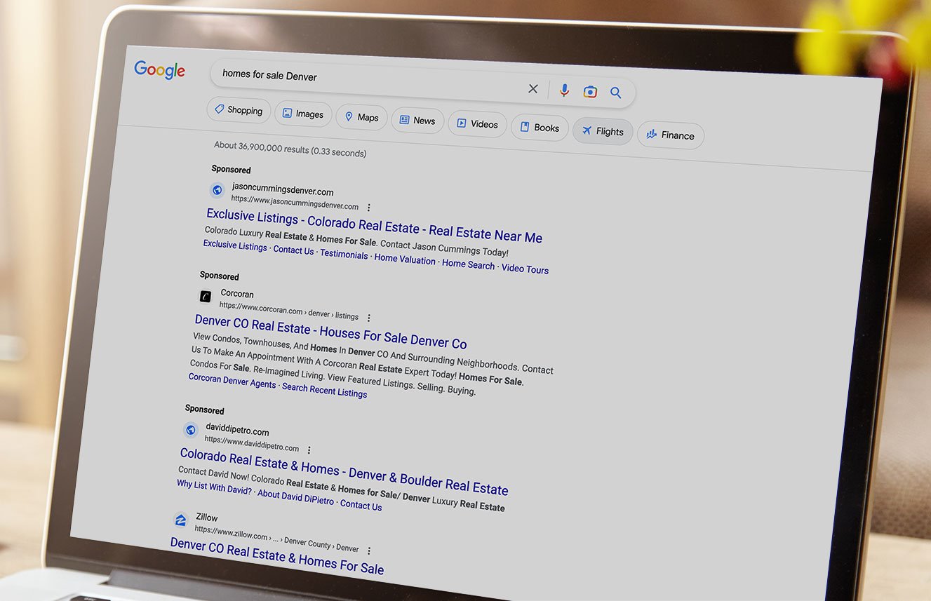Open three-dot menu beside zillow.com URL
Viewport: 931px width, 601px height.
click(369, 551)
